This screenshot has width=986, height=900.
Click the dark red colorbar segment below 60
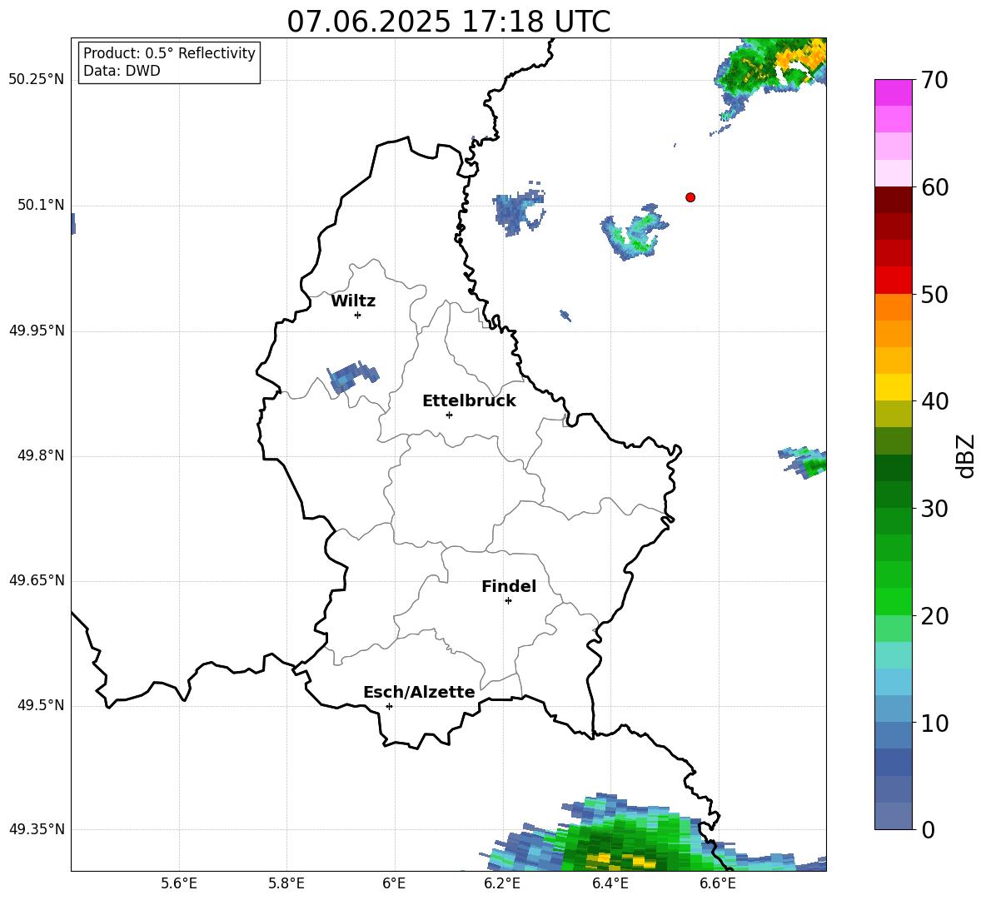point(893,199)
